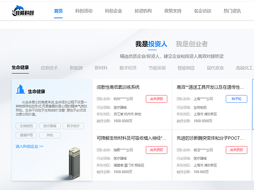Viewport: 254px width, 190px height.
Task: Choose the 新能源 category tab
Action: pyautogui.click(x=76, y=68)
